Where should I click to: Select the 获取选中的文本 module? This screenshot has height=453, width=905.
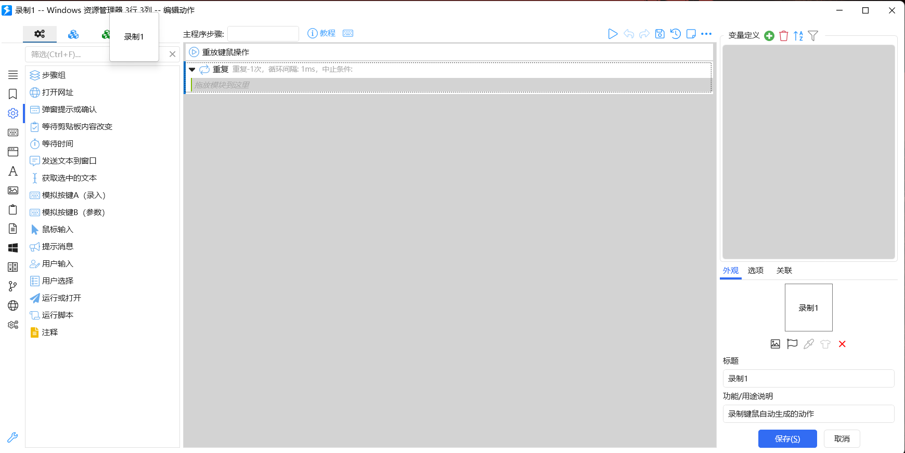pyautogui.click(x=102, y=178)
